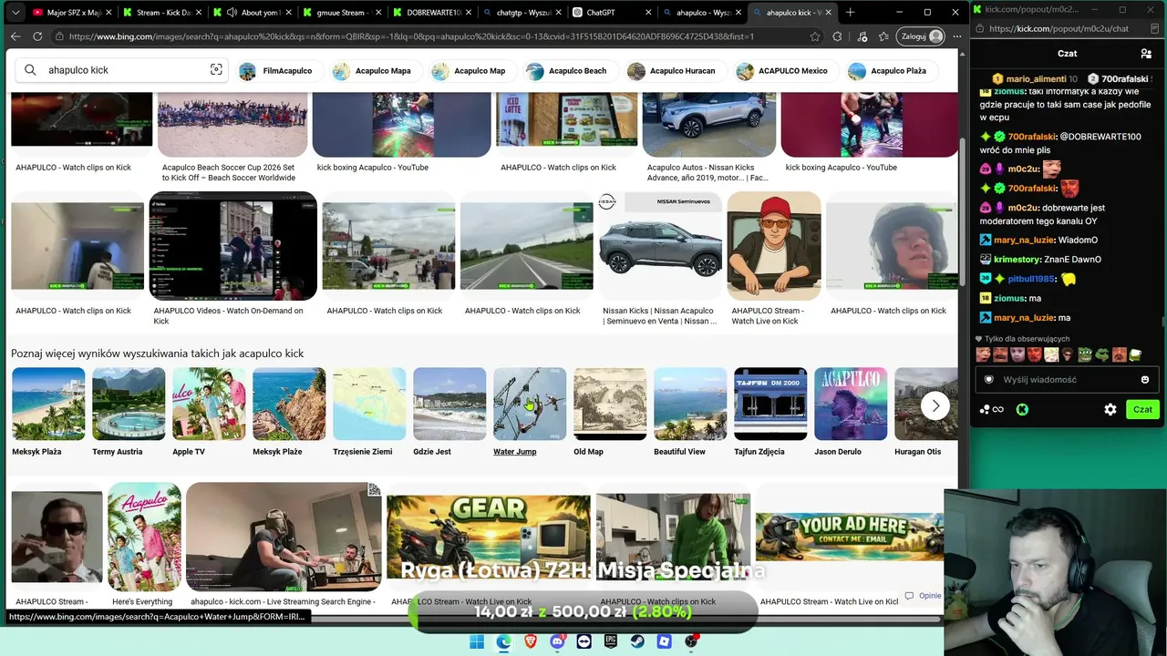Show next related searches with arrow
The width and height of the screenshot is (1167, 656).
coord(935,405)
